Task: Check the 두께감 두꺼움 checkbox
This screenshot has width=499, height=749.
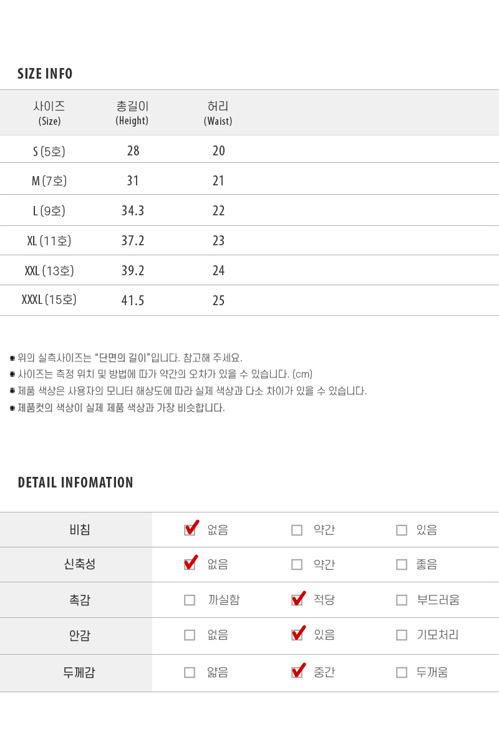Action: [402, 672]
